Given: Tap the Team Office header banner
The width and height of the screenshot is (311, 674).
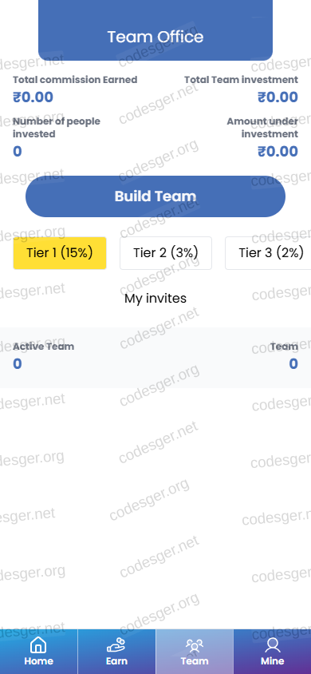Looking at the screenshot, I should [x=155, y=30].
